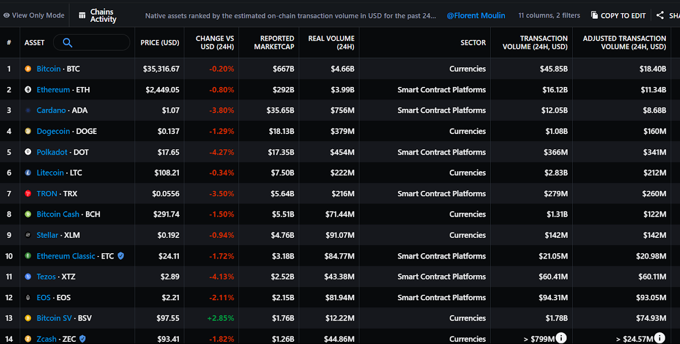Click the share icon in the top bar
The image size is (680, 344).
coord(660,15)
